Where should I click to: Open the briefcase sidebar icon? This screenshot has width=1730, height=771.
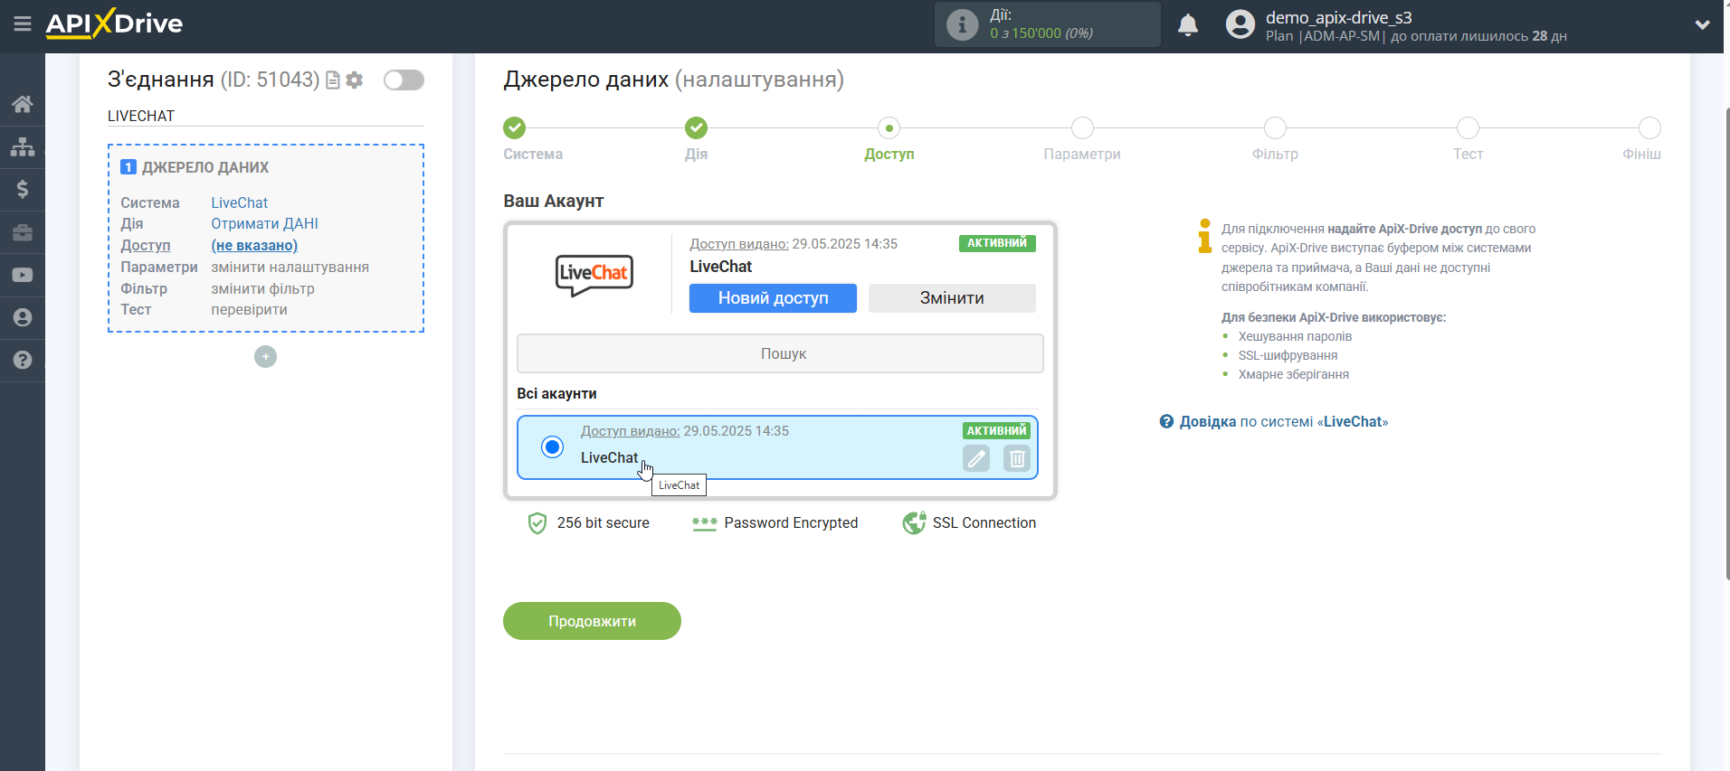[x=23, y=232]
